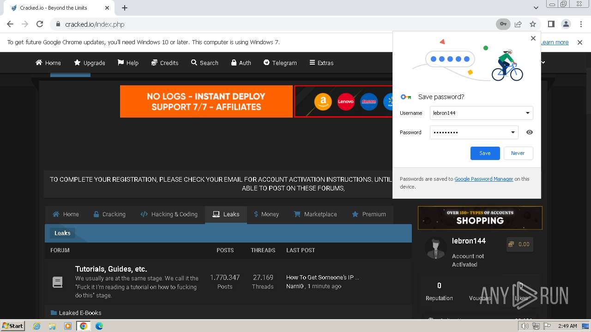Image resolution: width=591 pixels, height=332 pixels.
Task: Open Auth in the top navigation
Action: [241, 63]
